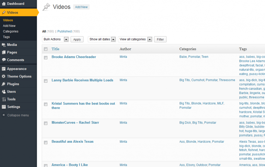Viewport: 265px width, 167px height.
Task: Click the Tools icon in sidebar
Action: coord(4,99)
